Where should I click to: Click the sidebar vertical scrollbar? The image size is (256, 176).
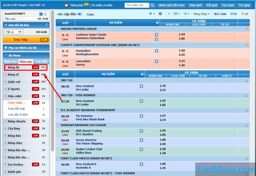[52, 81]
